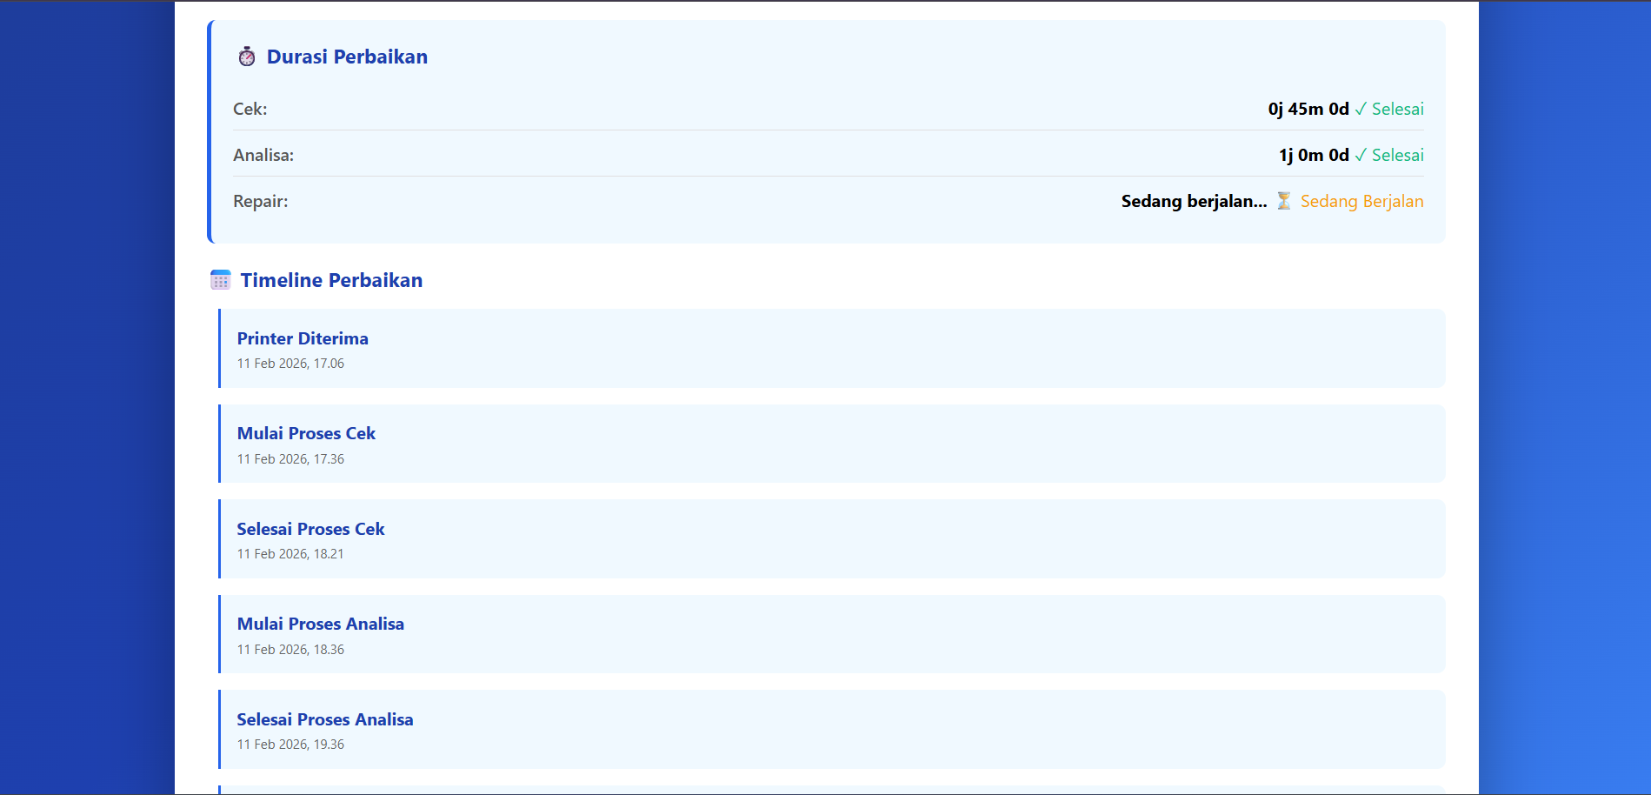Select the Selesai Proses Cek timeline entry
The width and height of the screenshot is (1651, 795).
tap(310, 529)
